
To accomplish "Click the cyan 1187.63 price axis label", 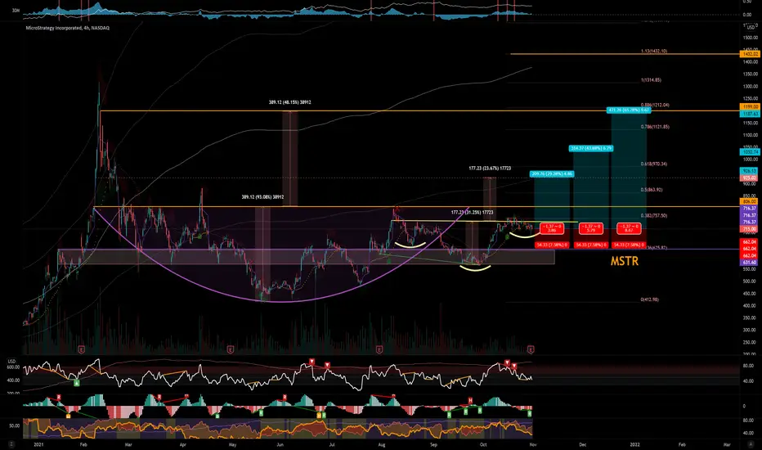I will click(x=748, y=114).
